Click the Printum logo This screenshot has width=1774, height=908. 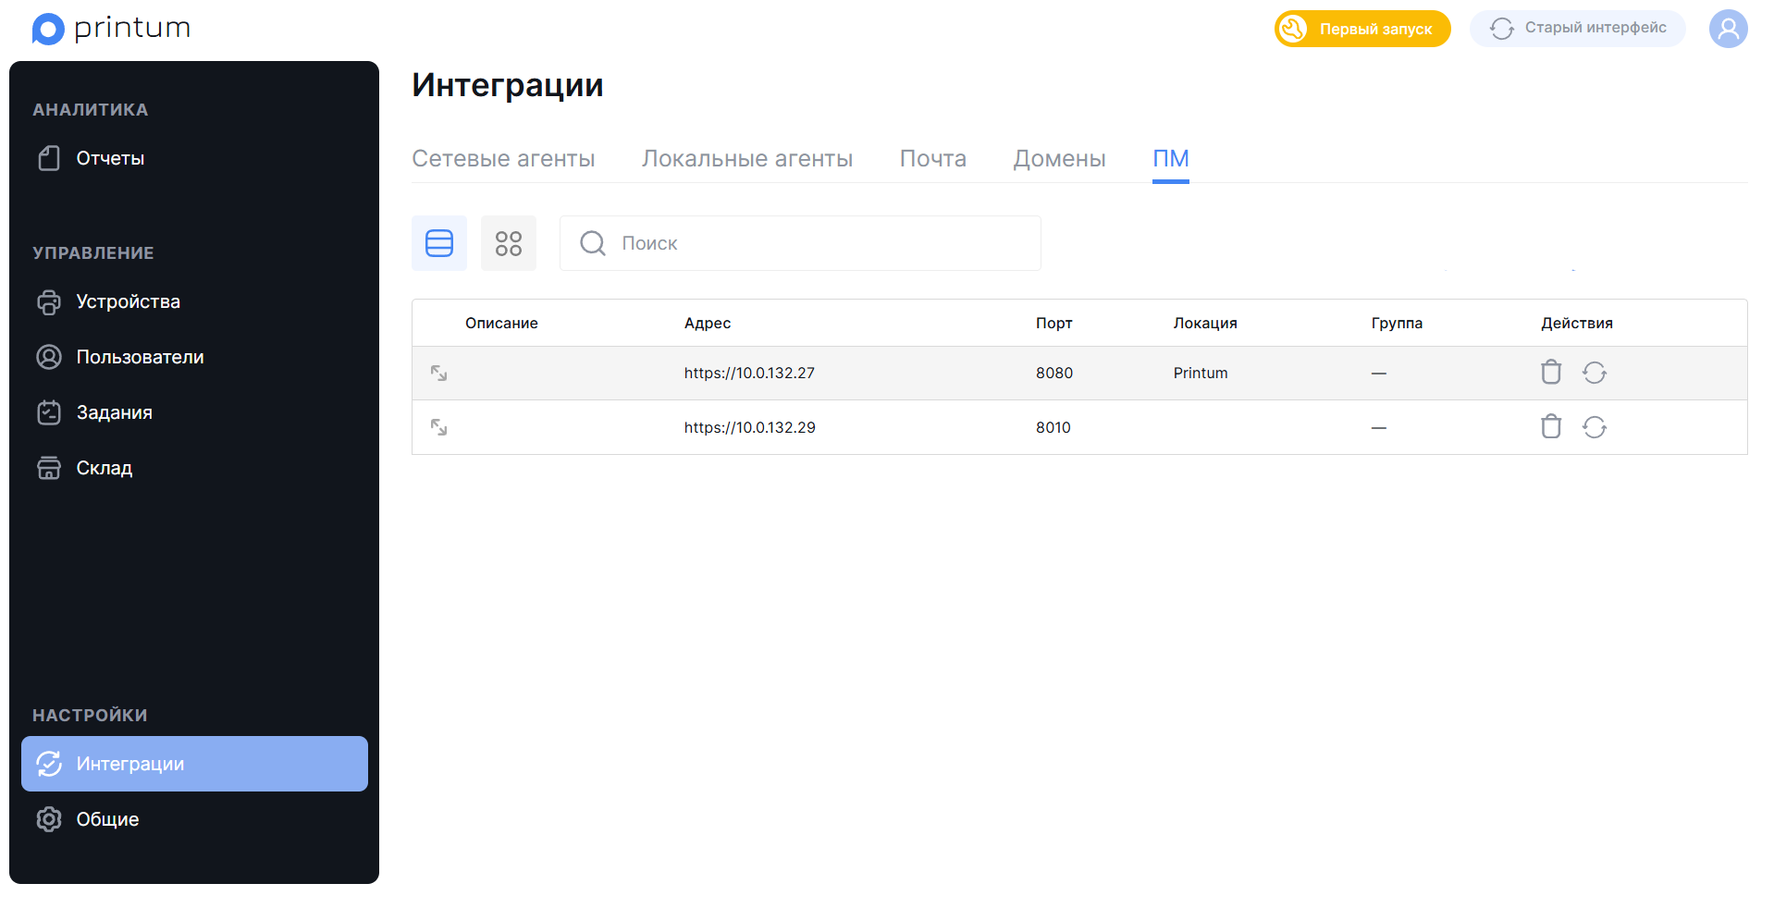click(x=111, y=29)
